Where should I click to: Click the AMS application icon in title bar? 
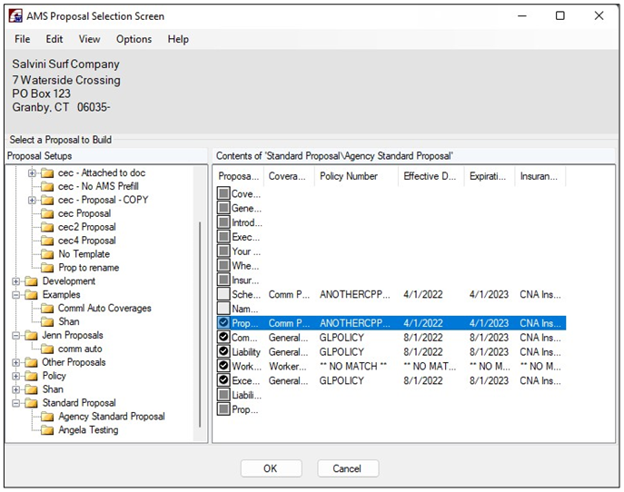pos(16,16)
